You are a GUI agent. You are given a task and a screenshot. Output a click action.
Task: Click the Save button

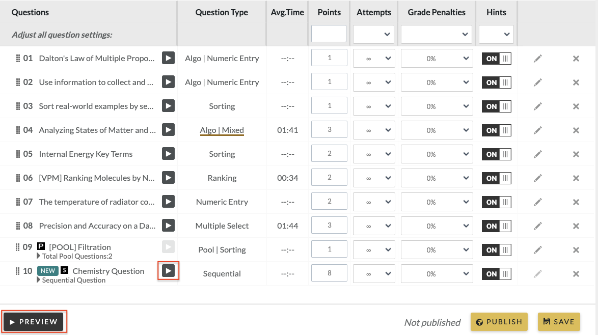pos(559,322)
